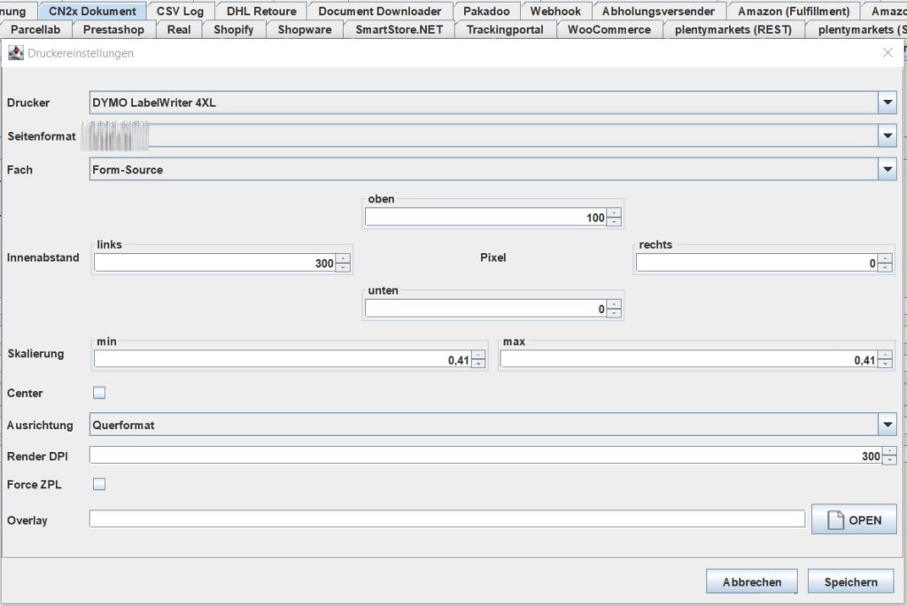Switch to the plentymarkets (REST) tab

tap(733, 29)
